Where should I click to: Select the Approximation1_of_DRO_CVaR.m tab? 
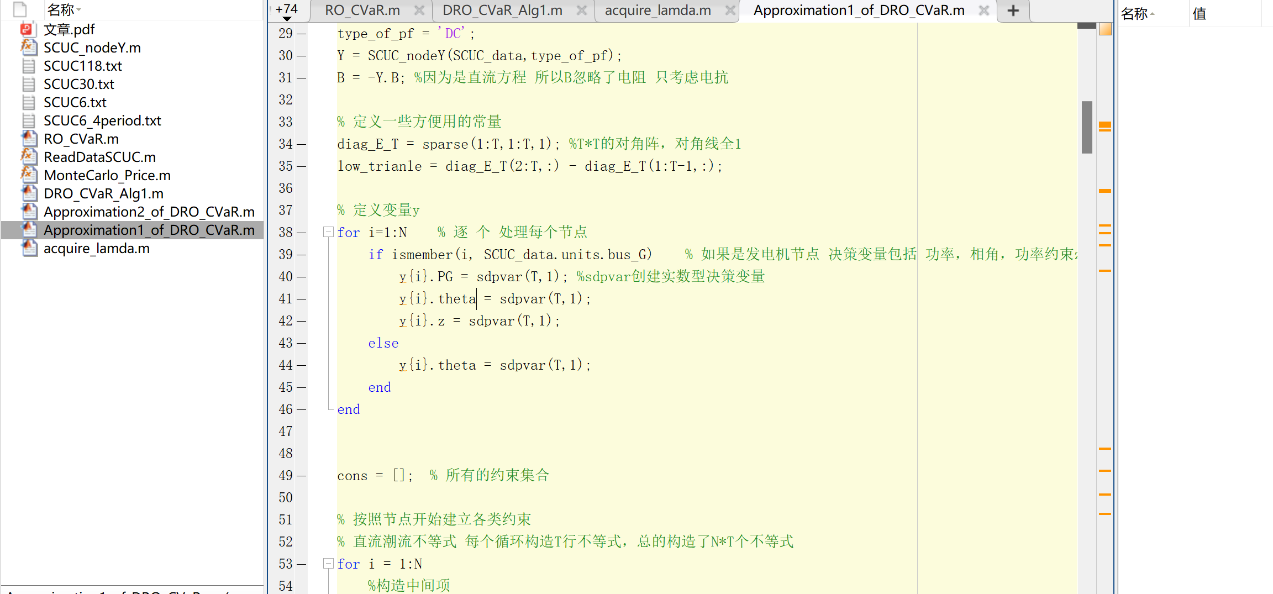859,10
